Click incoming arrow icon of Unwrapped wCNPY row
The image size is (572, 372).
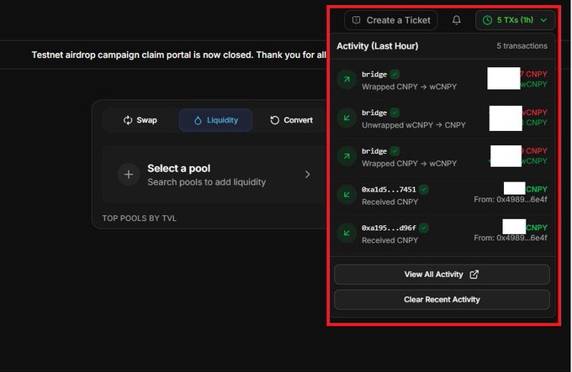[347, 118]
